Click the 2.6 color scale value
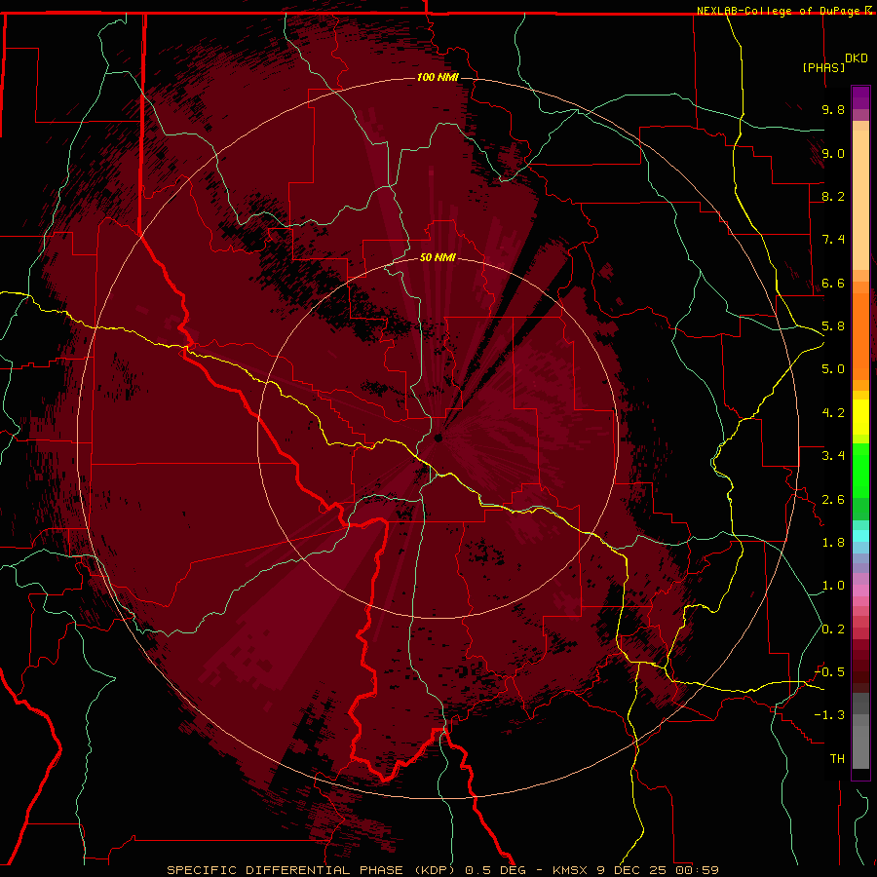 [833, 500]
